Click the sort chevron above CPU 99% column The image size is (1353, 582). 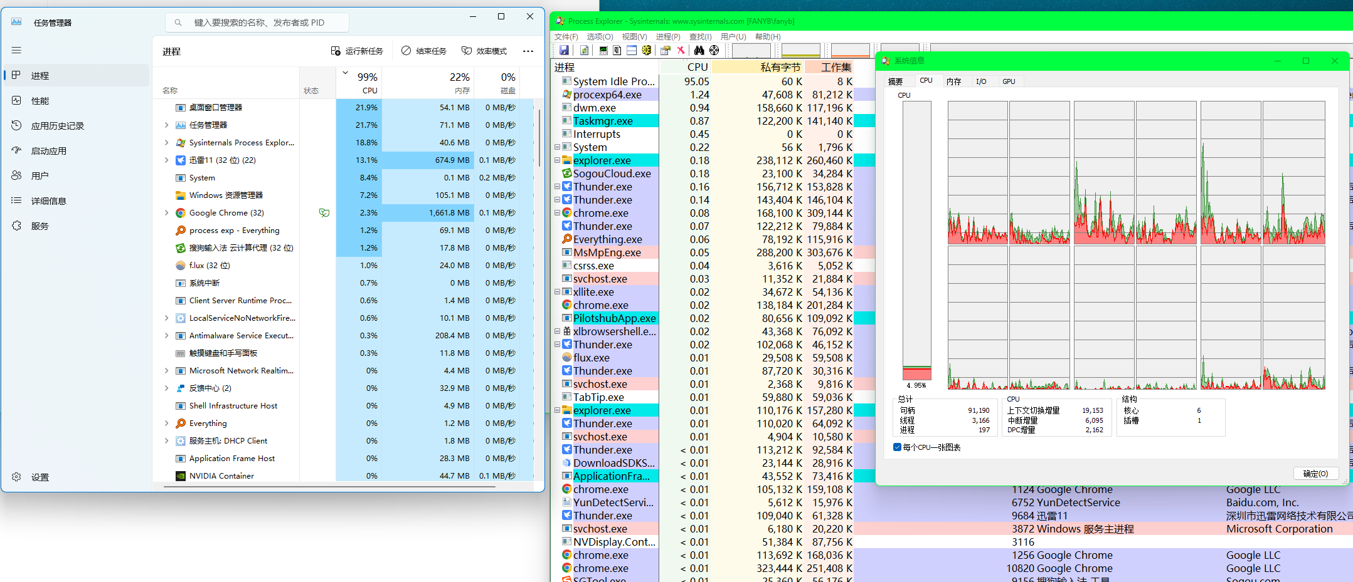pyautogui.click(x=346, y=73)
